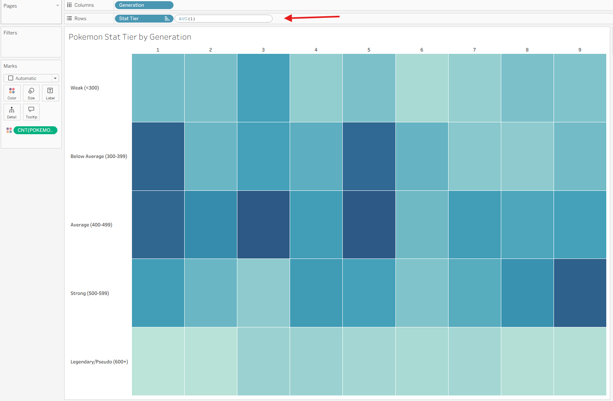Select the generation 8 column header
The width and height of the screenshot is (613, 401).
point(527,50)
